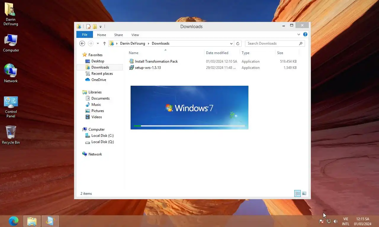379x227 pixels.
Task: Open Local Disk (Q:) in navigation pane
Action: (103, 142)
